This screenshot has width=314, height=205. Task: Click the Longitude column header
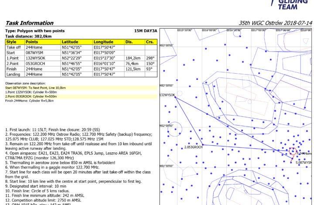coord(103,42)
